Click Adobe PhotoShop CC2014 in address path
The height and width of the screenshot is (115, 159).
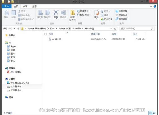[x=41, y=28]
